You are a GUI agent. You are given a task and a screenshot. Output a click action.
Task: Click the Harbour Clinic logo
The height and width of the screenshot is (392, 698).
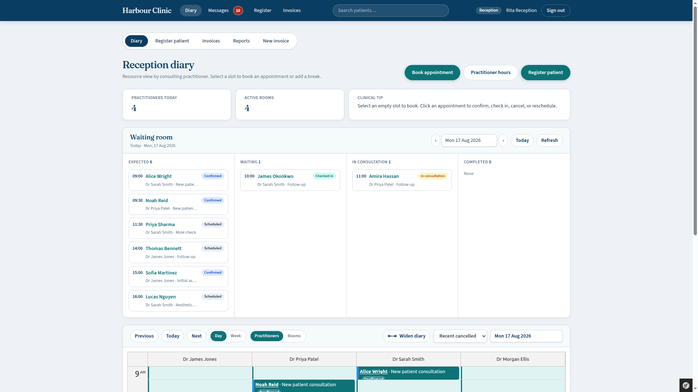147,11
